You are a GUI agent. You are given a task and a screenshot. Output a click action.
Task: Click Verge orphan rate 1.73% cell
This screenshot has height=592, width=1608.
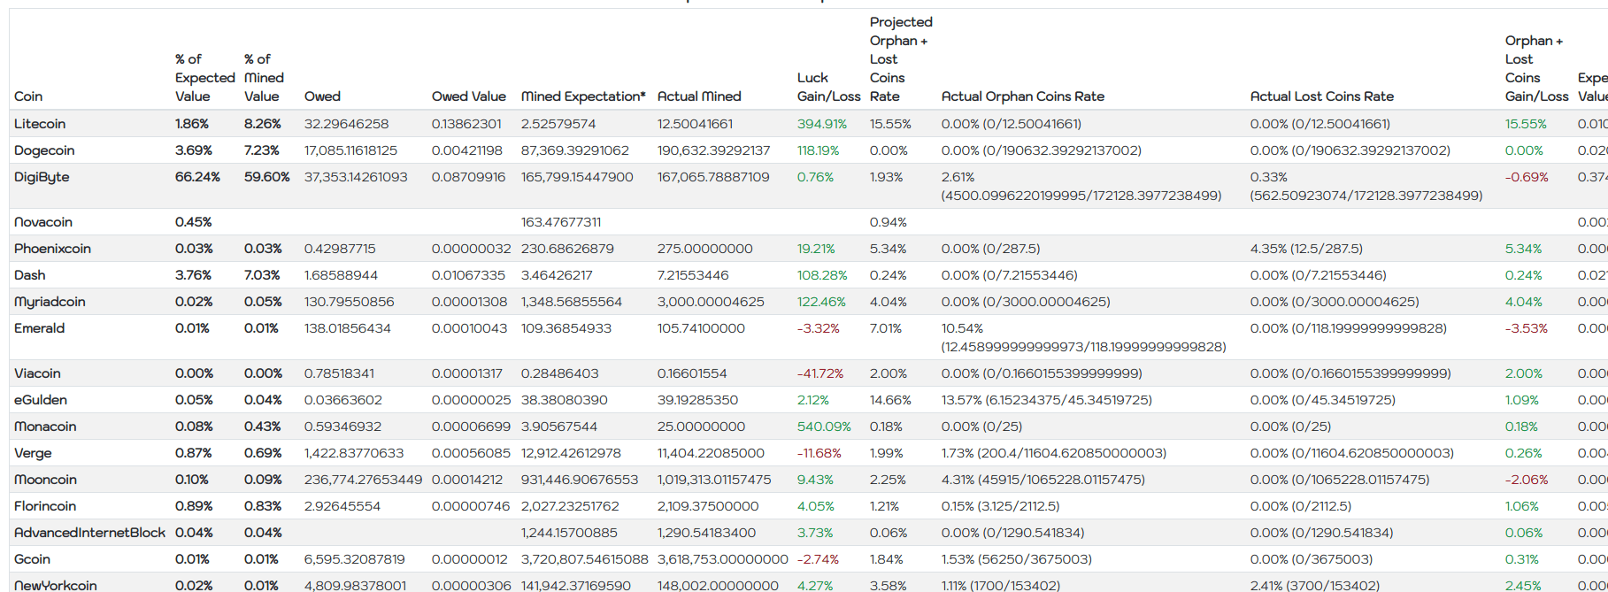[1054, 453]
